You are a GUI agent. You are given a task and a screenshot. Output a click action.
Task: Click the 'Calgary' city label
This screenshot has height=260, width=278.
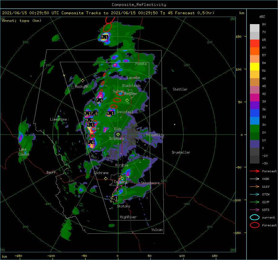120,182
